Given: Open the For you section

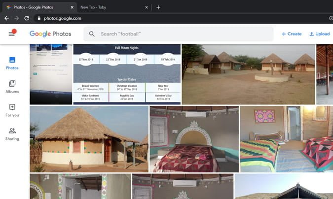Looking at the screenshot, I should tap(12, 110).
